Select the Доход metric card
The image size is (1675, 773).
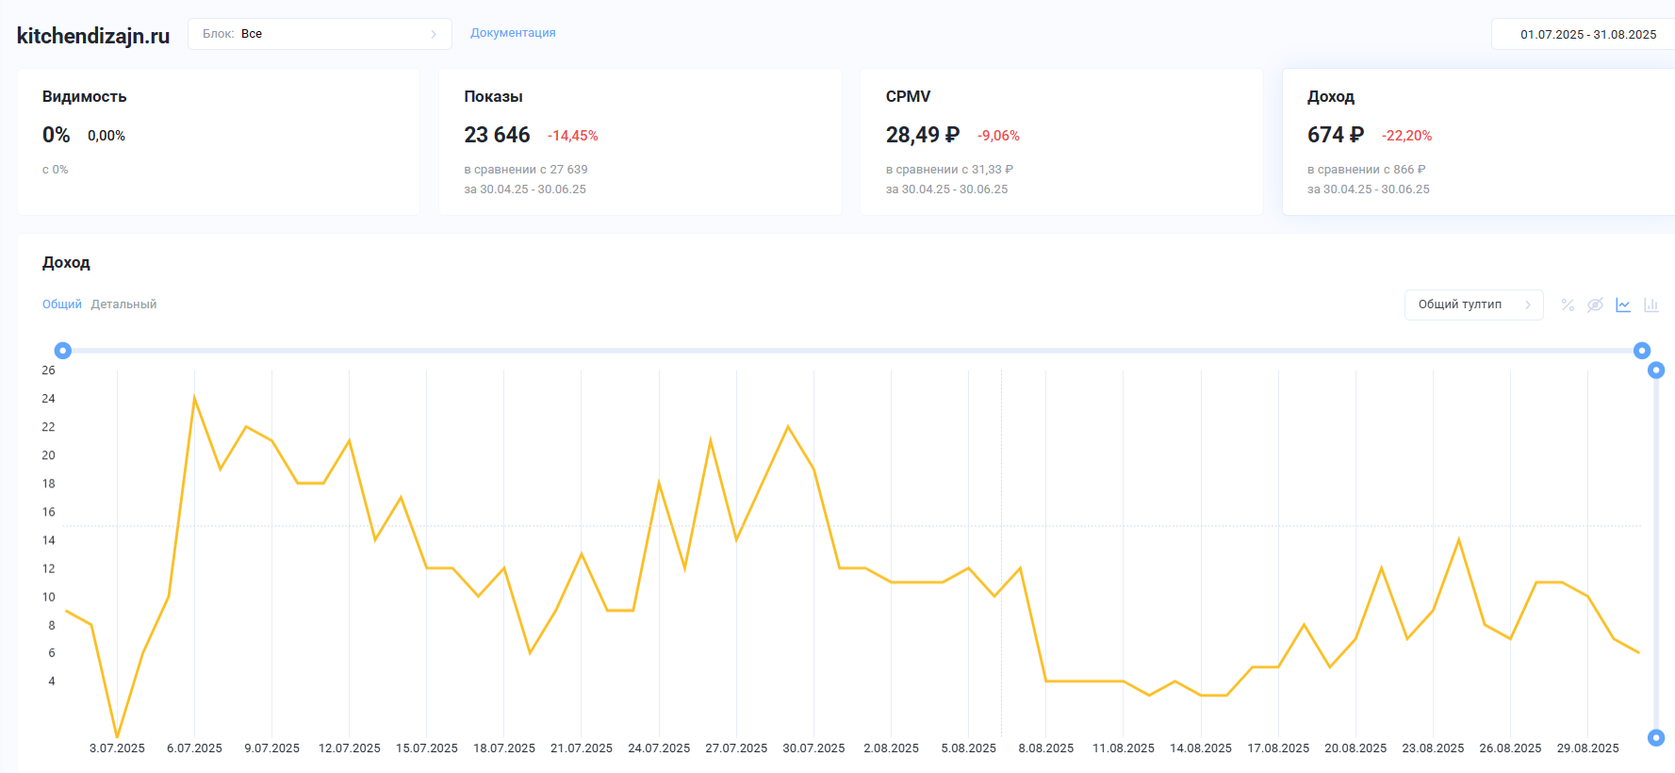[1478, 141]
